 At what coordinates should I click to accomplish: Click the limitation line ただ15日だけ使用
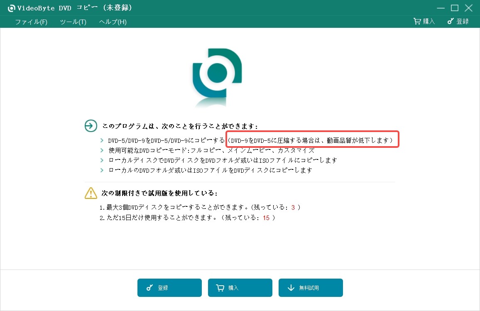pos(187,218)
